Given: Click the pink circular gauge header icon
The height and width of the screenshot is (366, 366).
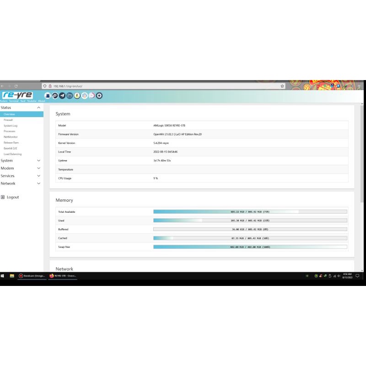Looking at the screenshot, I should click(92, 96).
